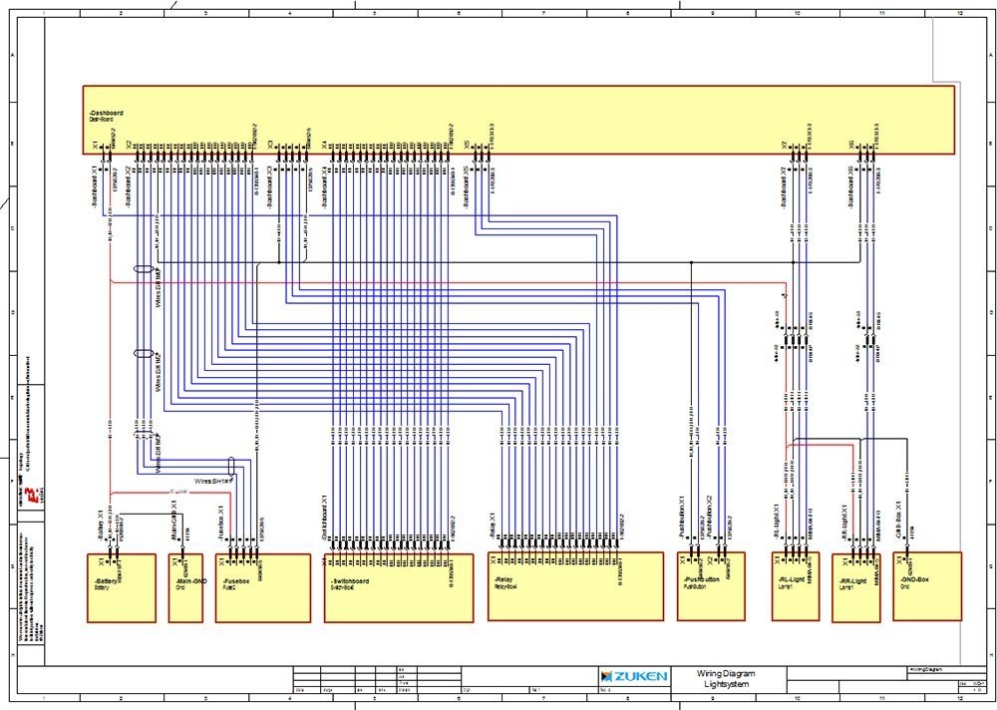This screenshot has width=997, height=710.
Task: Select the -Switchboard component block
Action: pos(399,593)
